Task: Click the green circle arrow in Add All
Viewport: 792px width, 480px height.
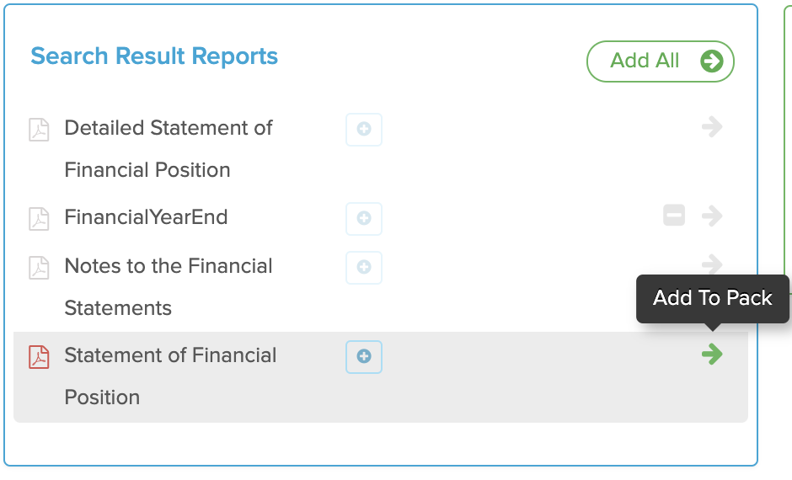Action: click(712, 61)
